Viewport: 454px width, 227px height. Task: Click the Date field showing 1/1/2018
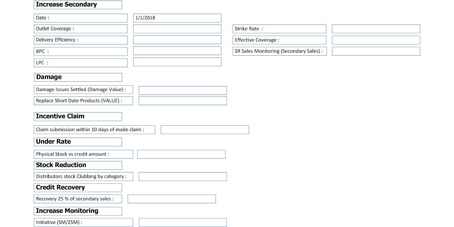point(177,18)
